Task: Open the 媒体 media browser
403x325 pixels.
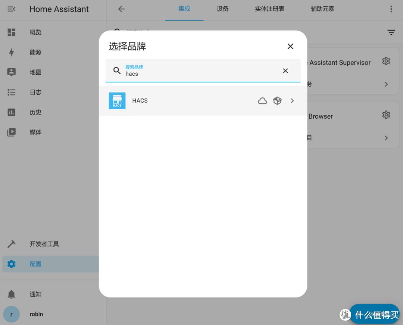Action: [35, 132]
